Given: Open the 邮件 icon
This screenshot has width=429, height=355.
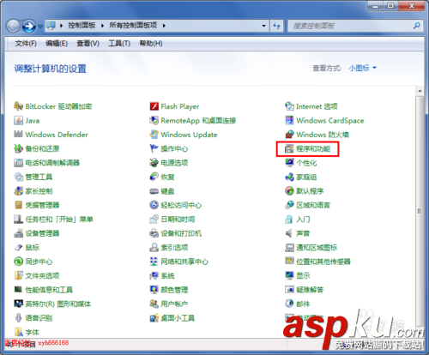Looking at the screenshot, I should click(x=289, y=304).
